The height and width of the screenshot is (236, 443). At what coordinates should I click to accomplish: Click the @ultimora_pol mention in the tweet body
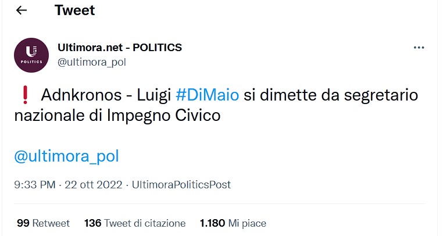pos(66,156)
